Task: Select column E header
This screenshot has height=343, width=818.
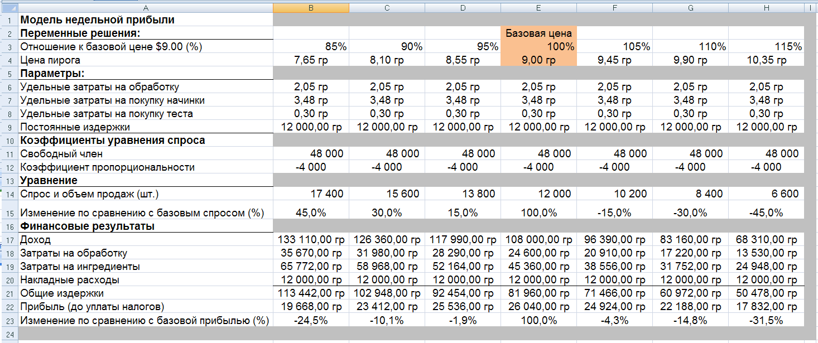Action: pyautogui.click(x=538, y=7)
